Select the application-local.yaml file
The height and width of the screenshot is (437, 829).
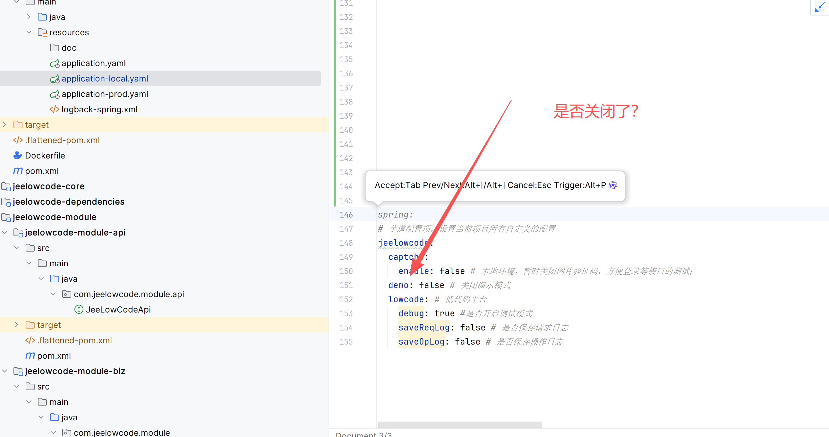tap(105, 79)
